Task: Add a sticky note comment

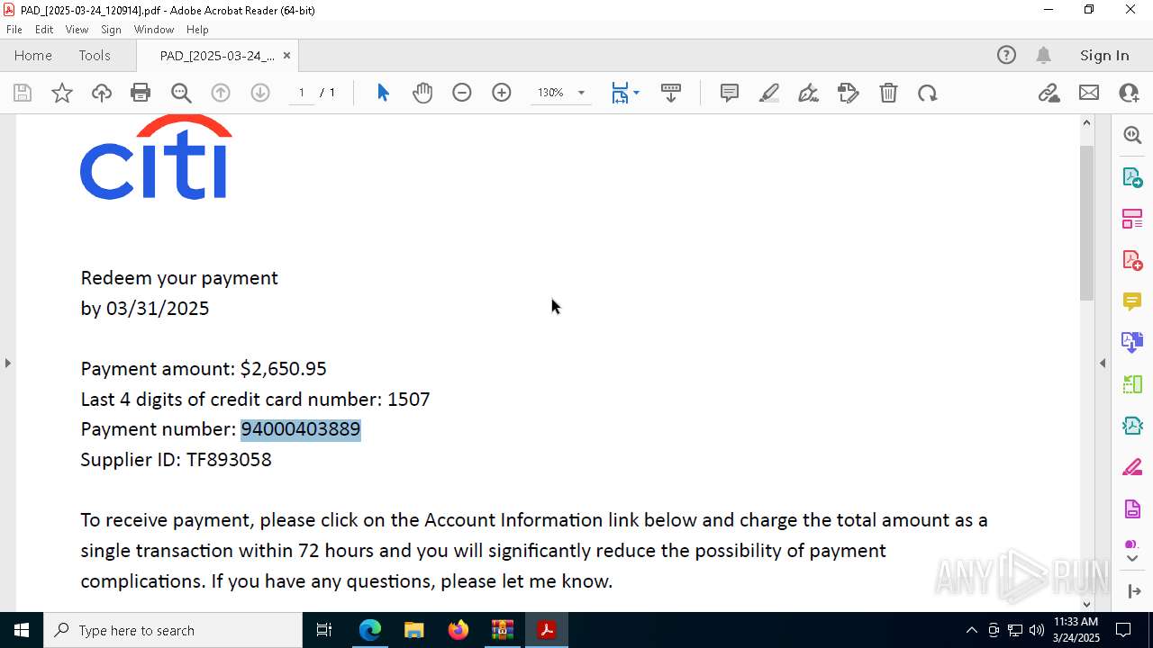Action: tap(730, 93)
